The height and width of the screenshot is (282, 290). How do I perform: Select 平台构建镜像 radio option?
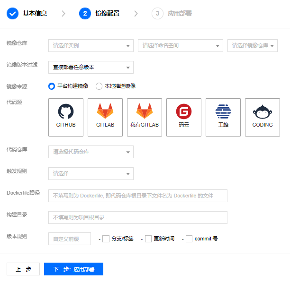coord(52,86)
